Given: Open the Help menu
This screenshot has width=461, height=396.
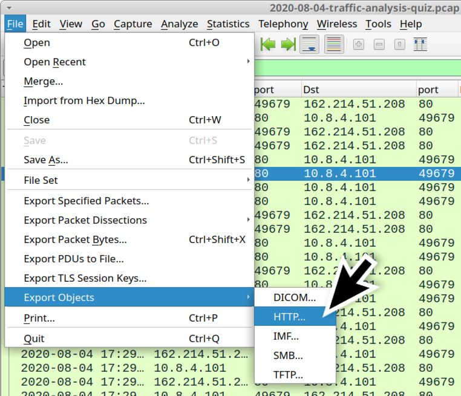Looking at the screenshot, I should pos(411,24).
